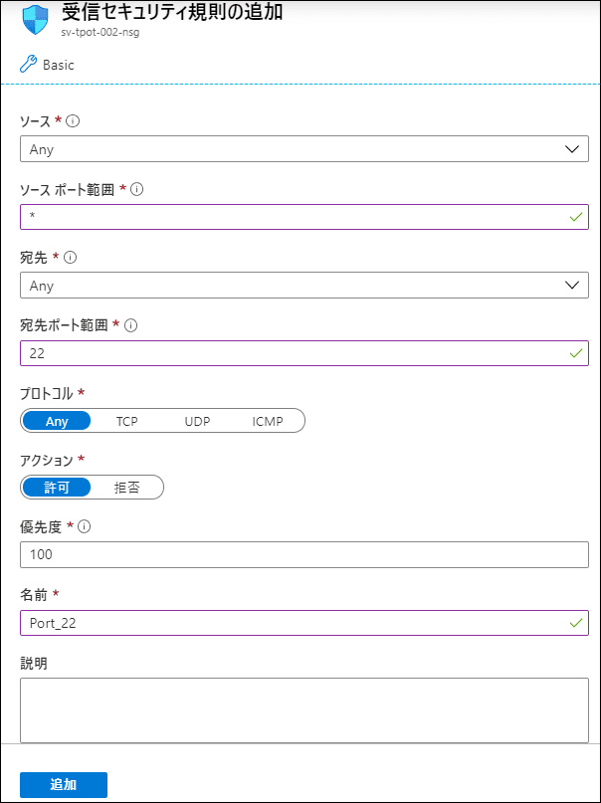
Task: Click the 優先度 input field
Action: point(303,554)
